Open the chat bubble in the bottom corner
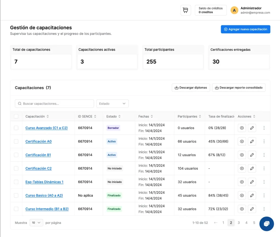Screen dimensions: 280x237 tap(266, 224)
